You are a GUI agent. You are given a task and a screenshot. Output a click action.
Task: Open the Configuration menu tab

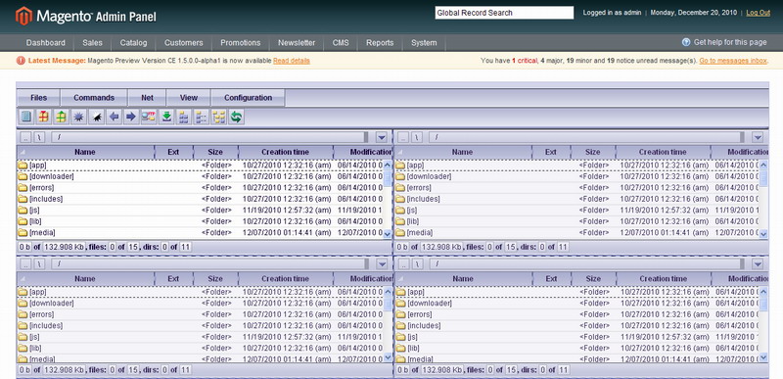[x=248, y=98]
